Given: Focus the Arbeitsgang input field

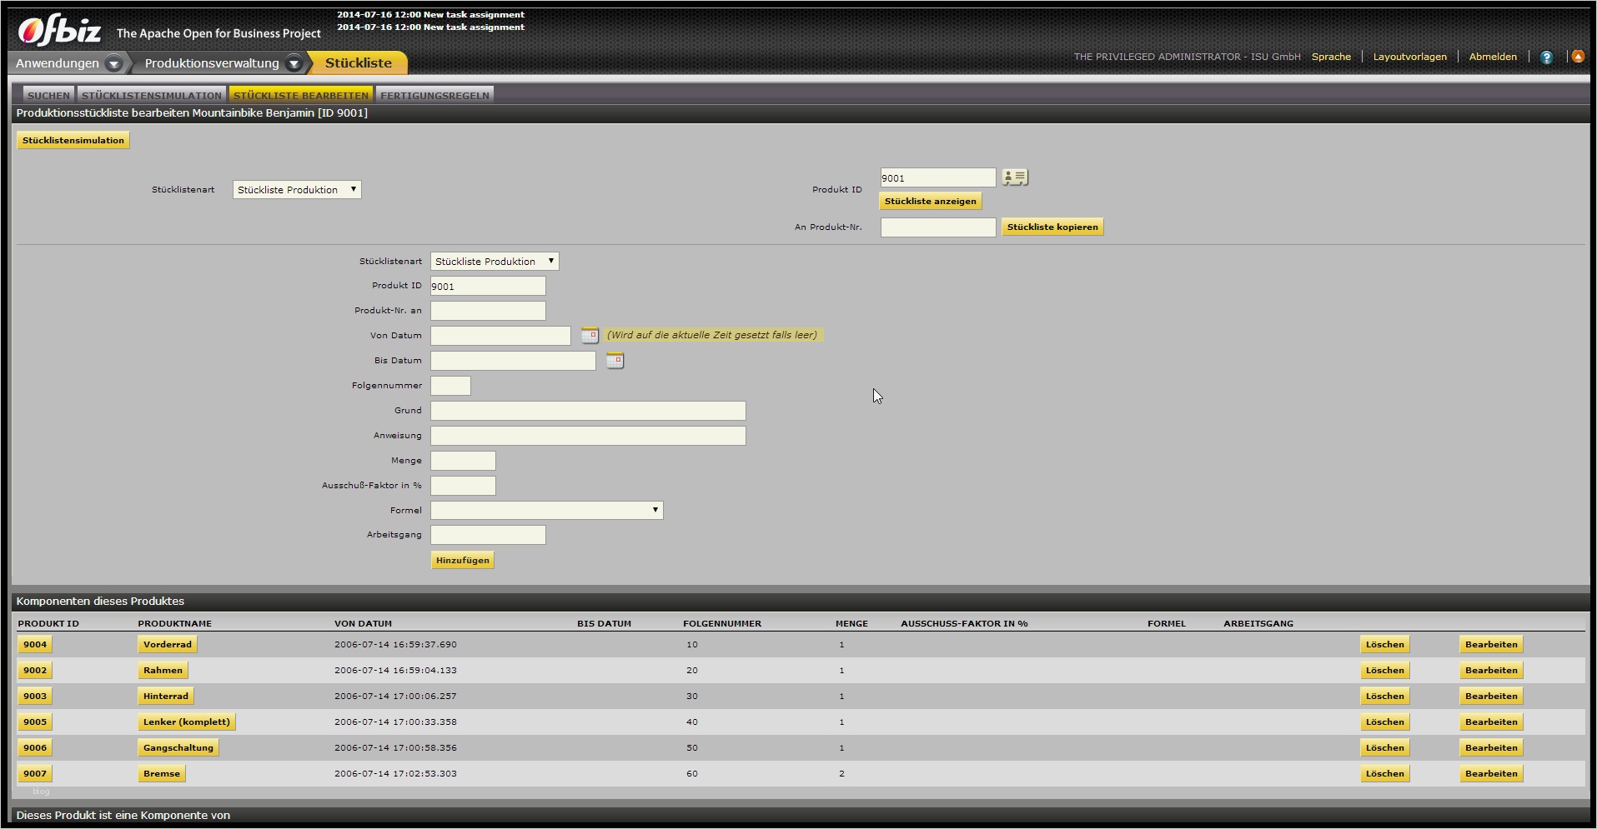Looking at the screenshot, I should 488,535.
